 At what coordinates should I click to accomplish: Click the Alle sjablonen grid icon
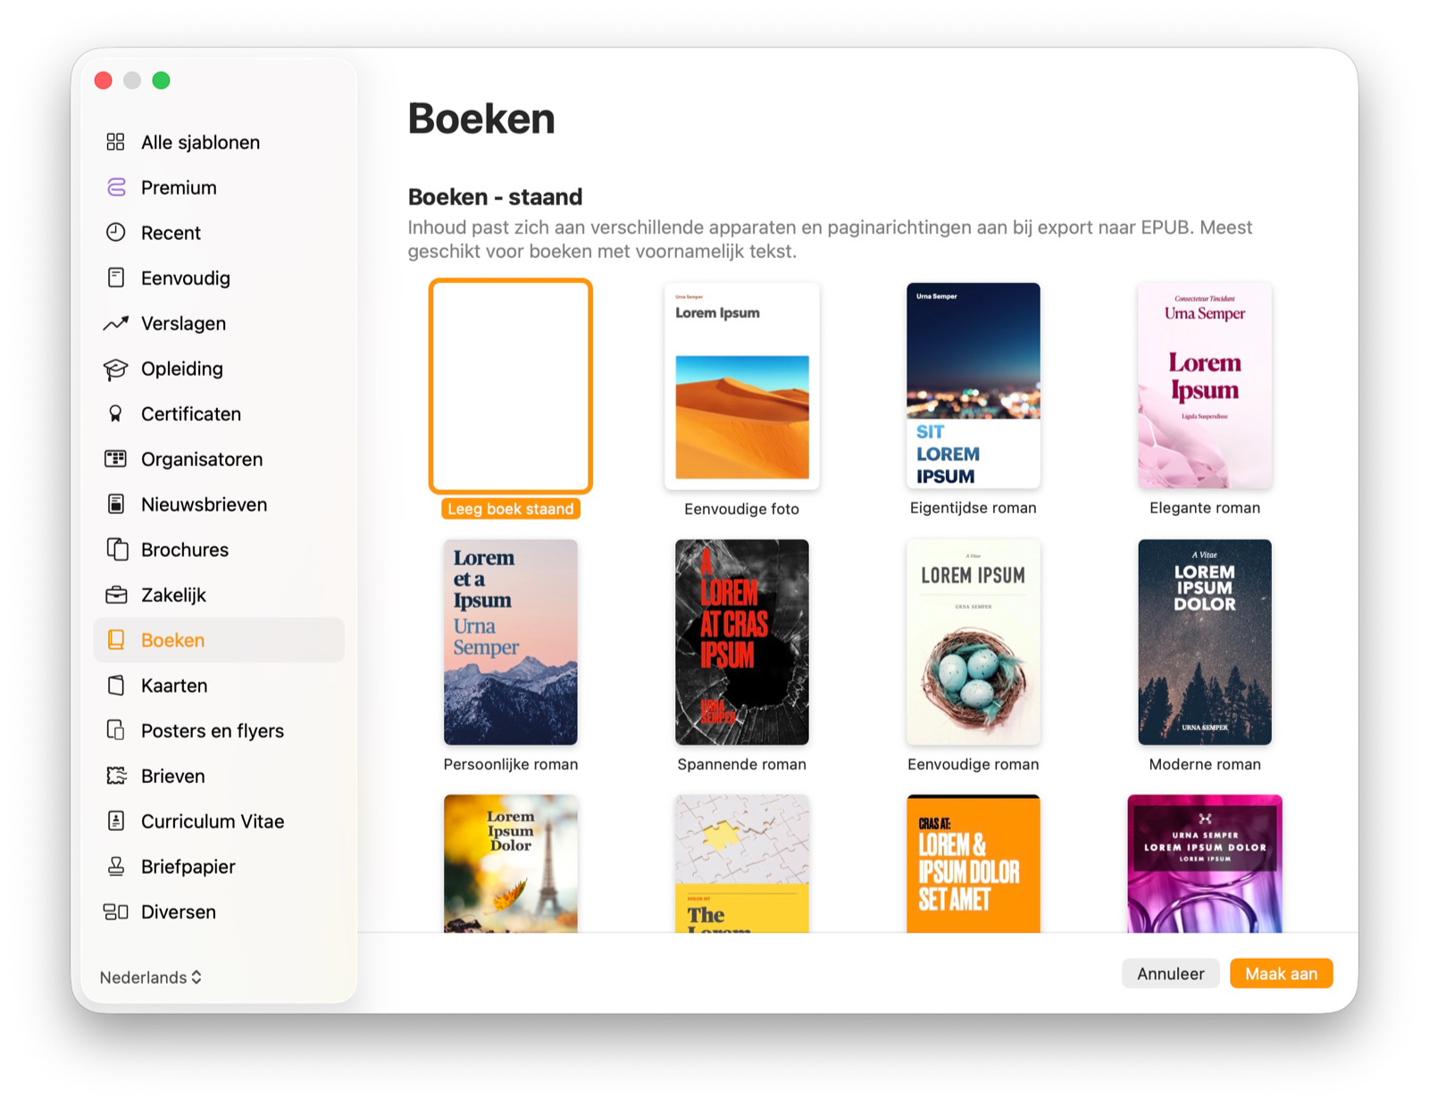(115, 142)
